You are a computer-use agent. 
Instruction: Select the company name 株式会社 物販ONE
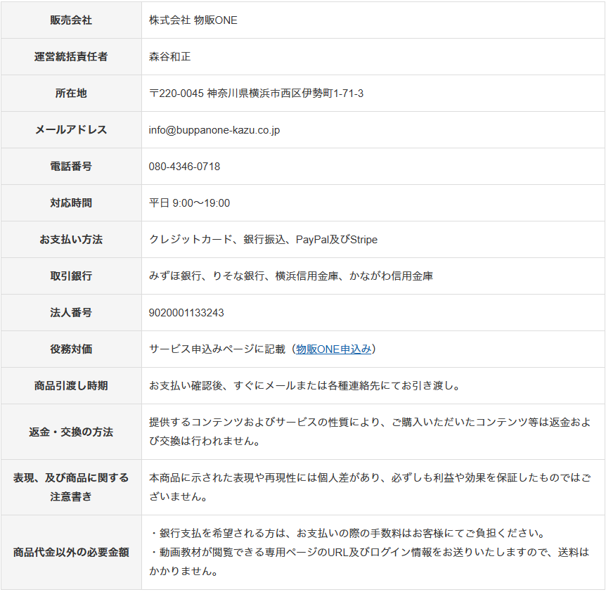click(193, 20)
